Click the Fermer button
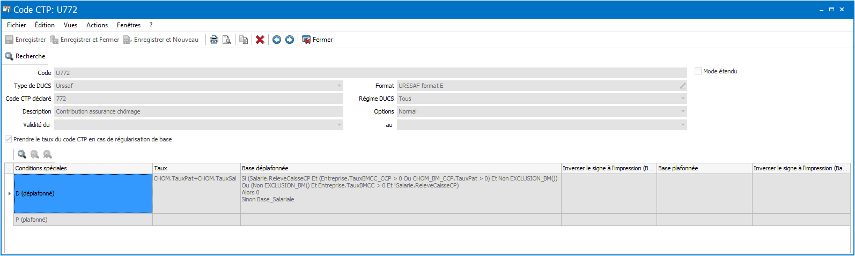The image size is (855, 256). (x=318, y=40)
